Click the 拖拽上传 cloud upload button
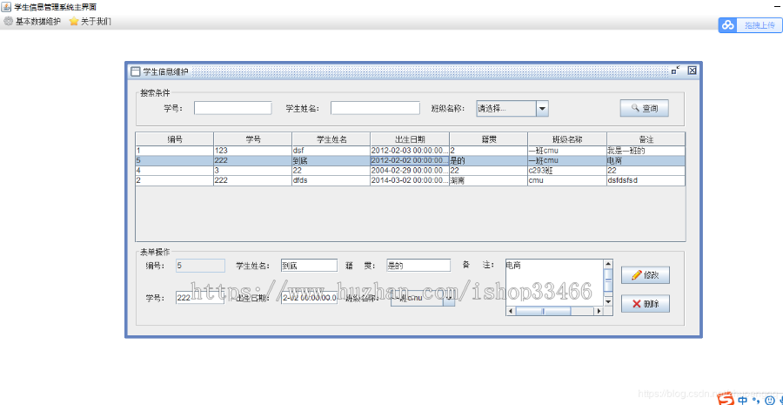The height and width of the screenshot is (405, 783). click(x=750, y=25)
